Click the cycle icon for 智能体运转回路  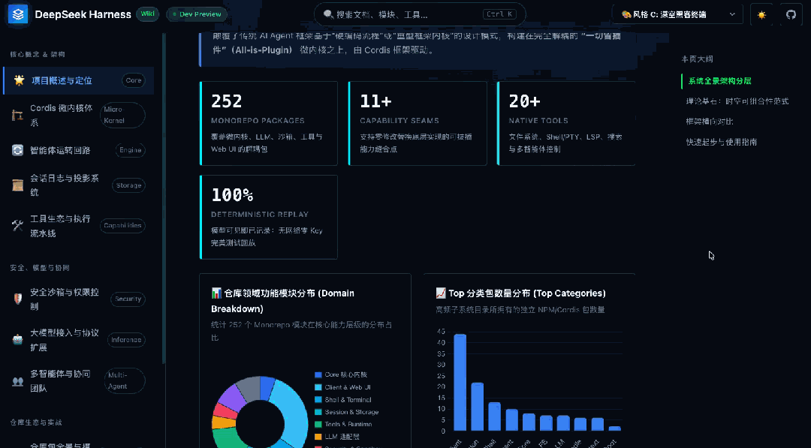[17, 150]
